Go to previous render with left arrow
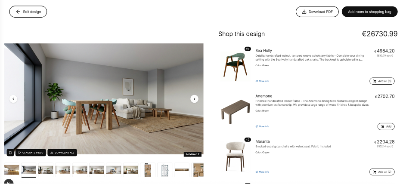 click(x=13, y=99)
